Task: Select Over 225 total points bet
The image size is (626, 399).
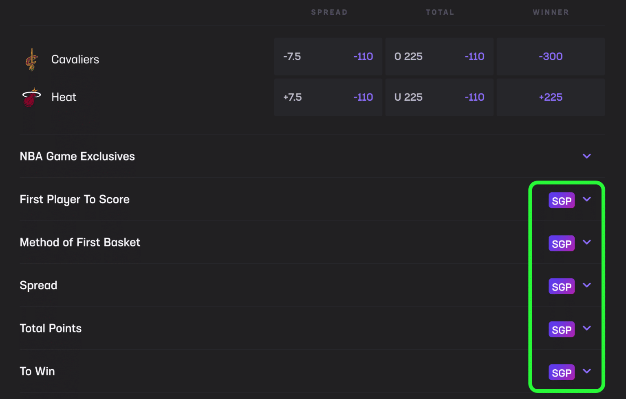Action: click(439, 57)
